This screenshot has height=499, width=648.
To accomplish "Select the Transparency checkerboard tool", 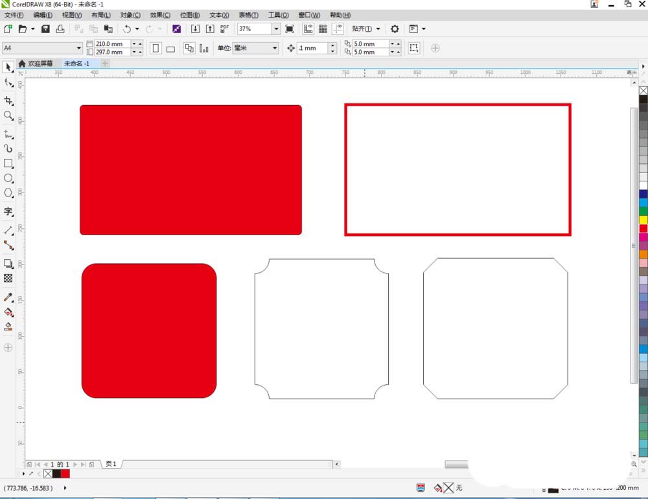I will [x=8, y=278].
